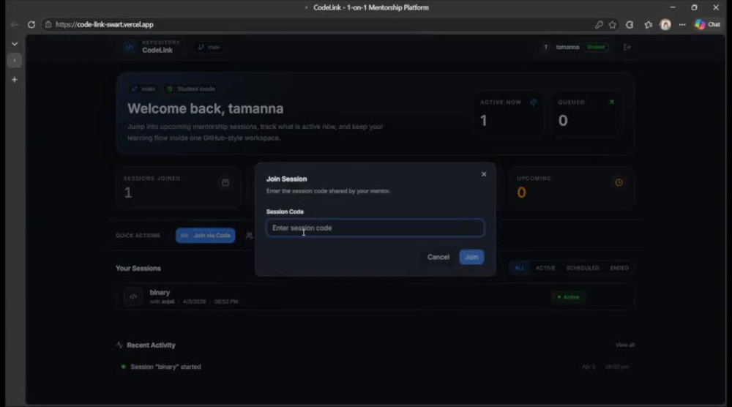Add a new tab with plus icon
The image size is (732, 407).
click(x=15, y=80)
